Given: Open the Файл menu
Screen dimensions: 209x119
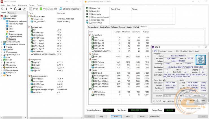Looking at the screenshot, I should coord(3,5).
